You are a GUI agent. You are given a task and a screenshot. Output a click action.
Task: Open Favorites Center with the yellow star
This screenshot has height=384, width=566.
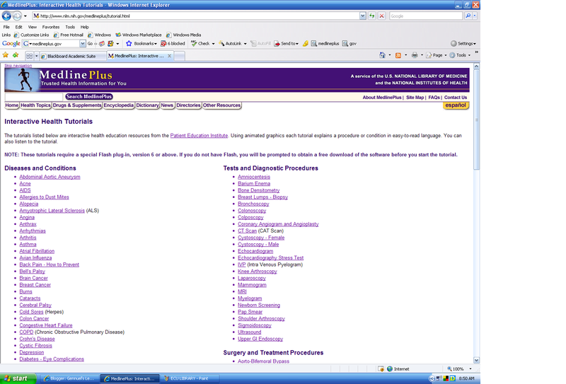pyautogui.click(x=6, y=55)
